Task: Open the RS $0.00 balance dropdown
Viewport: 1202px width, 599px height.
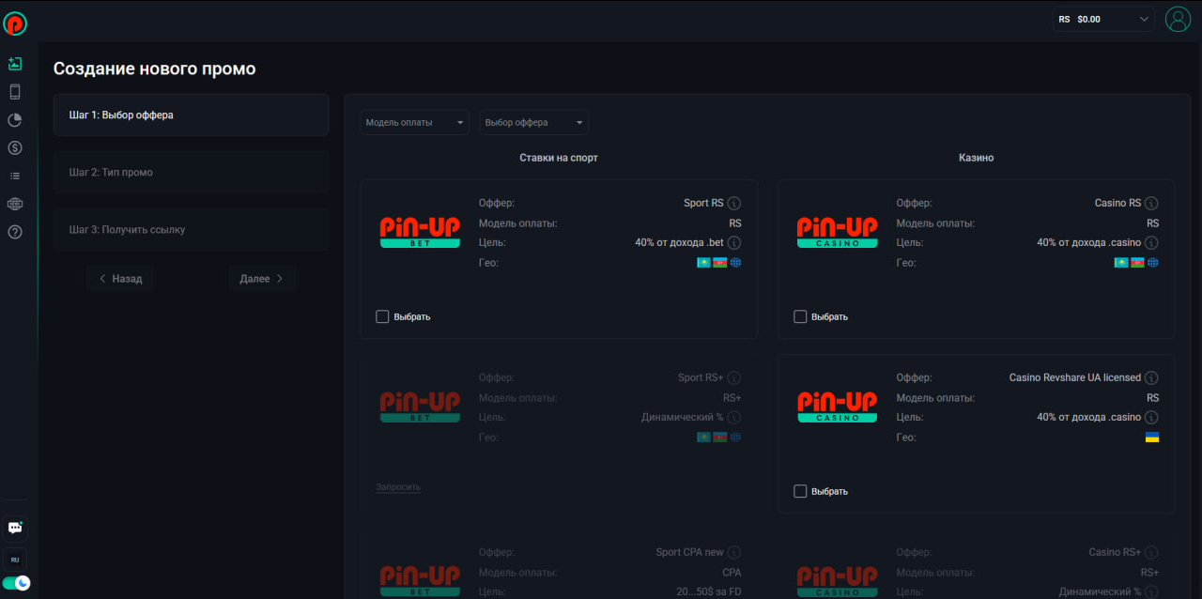Action: [1103, 19]
